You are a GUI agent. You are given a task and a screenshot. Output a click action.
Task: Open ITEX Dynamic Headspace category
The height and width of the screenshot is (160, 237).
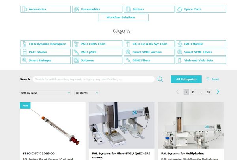coord(45,44)
